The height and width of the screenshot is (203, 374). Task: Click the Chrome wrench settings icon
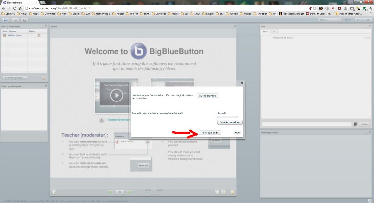click(x=370, y=8)
